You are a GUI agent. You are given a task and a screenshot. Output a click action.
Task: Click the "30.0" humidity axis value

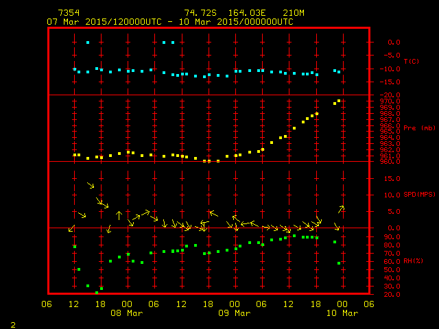pos(392,287)
